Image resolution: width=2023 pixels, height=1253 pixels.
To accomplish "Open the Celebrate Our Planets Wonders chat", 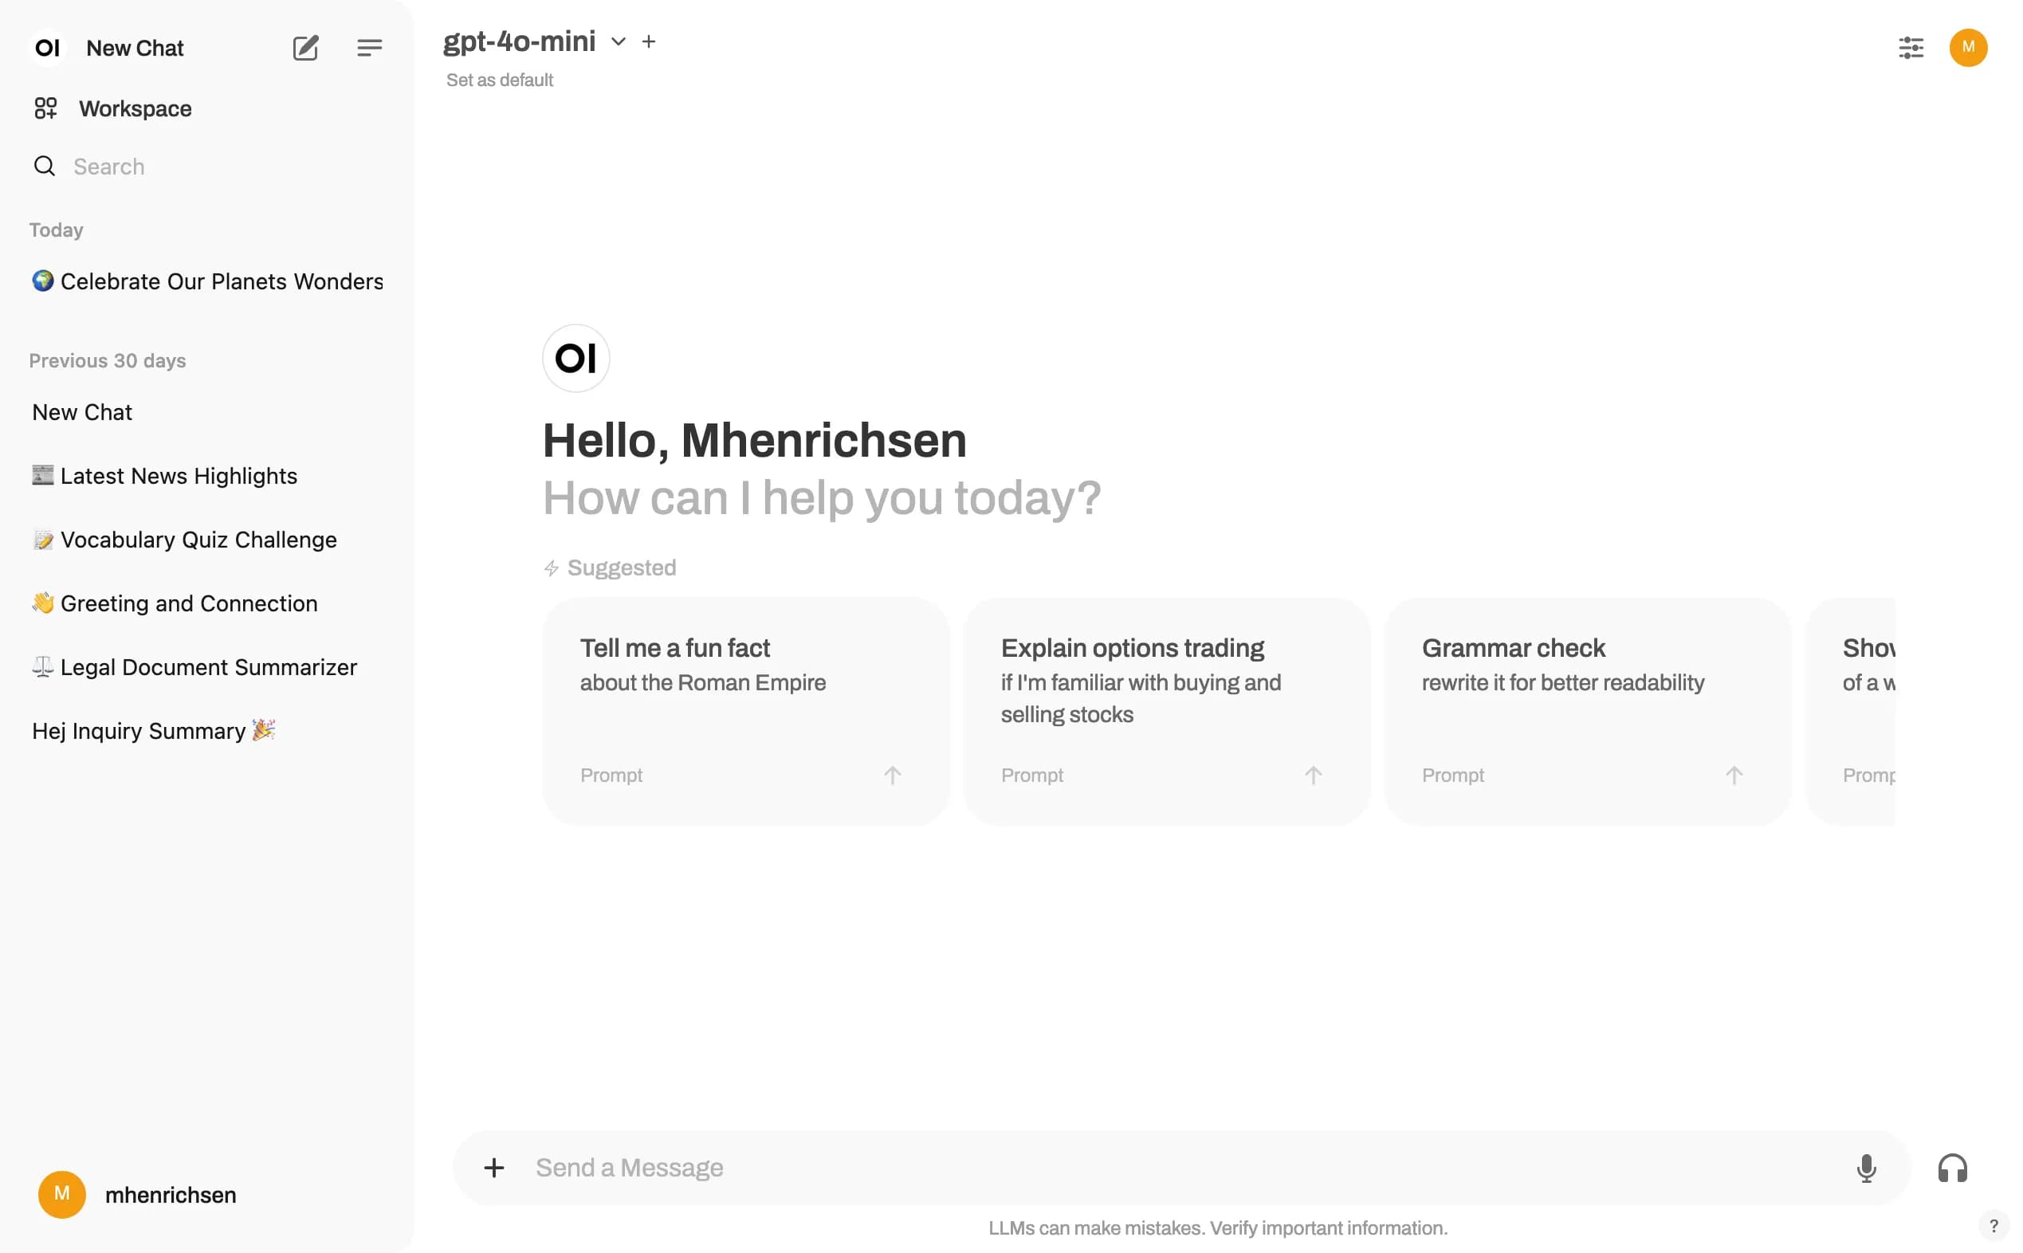I will (x=207, y=281).
